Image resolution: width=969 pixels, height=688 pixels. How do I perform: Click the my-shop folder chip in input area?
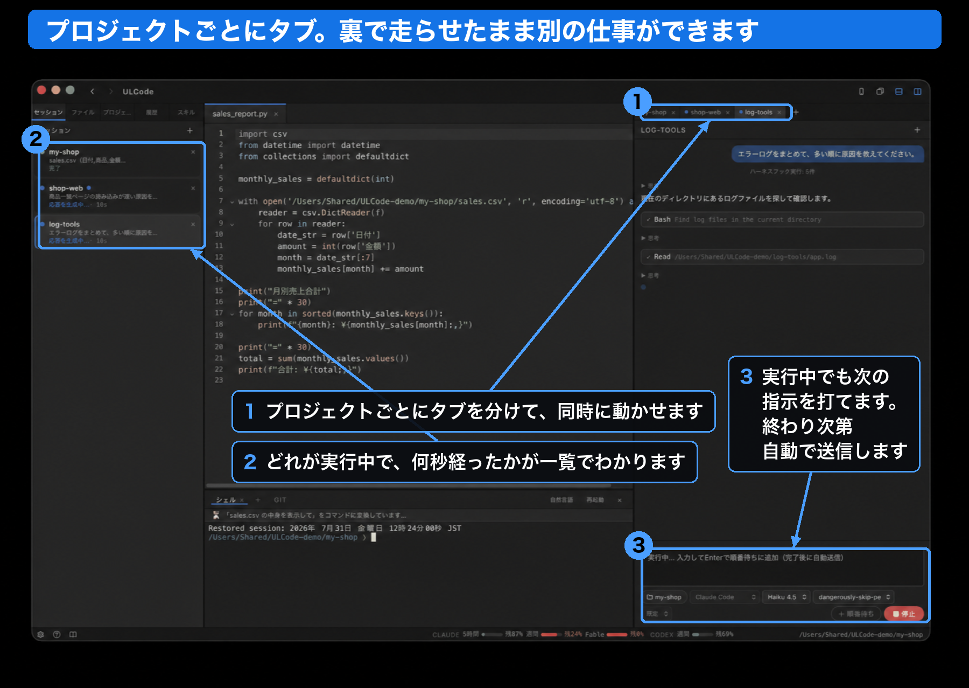pos(664,597)
